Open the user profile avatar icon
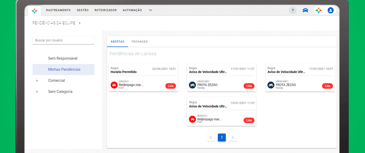The image size is (365, 153). click(x=330, y=10)
